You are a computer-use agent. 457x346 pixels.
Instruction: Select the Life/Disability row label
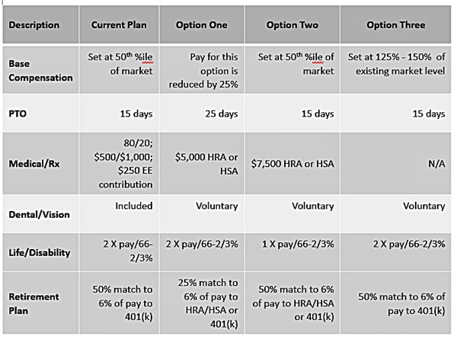(x=40, y=251)
